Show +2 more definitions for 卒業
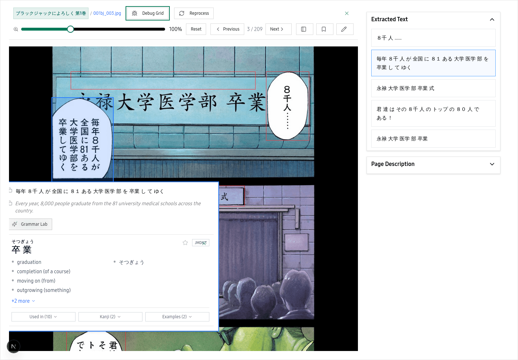 tap(23, 301)
